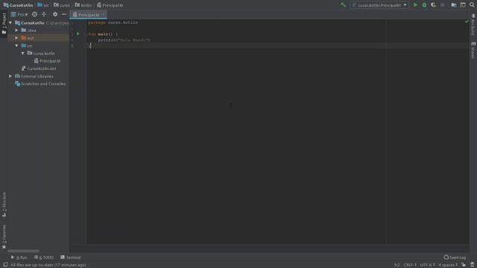Image resolution: width=477 pixels, height=268 pixels.
Task: Open the Event Log button
Action: pyautogui.click(x=455, y=258)
